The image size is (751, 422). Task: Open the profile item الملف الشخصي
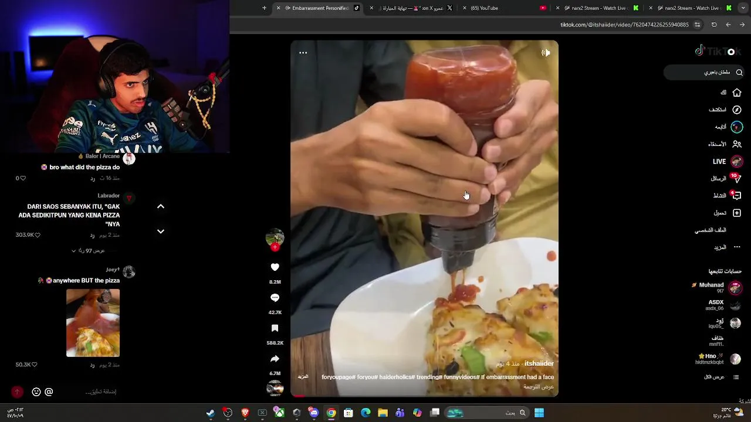click(711, 230)
